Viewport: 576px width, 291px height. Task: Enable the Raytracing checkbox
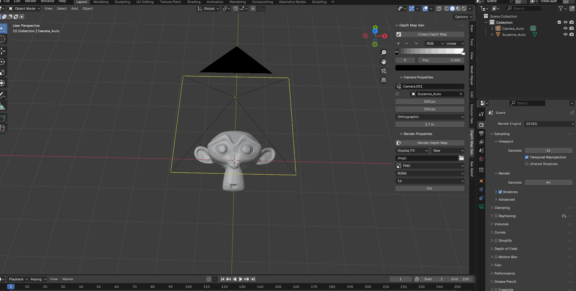coord(496,216)
